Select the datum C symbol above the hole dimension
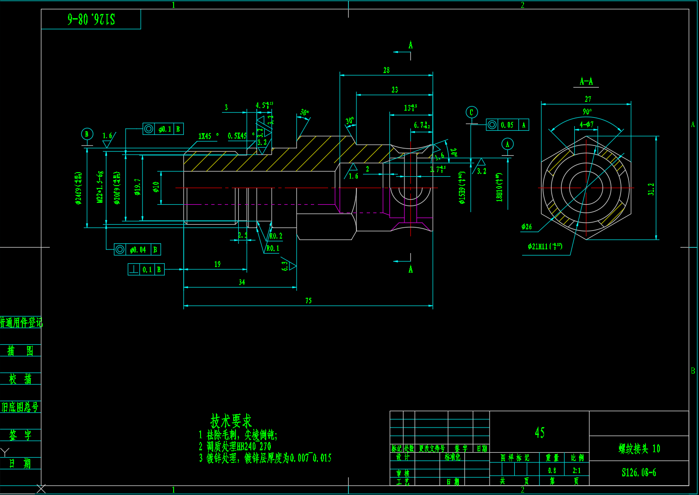 (472, 112)
